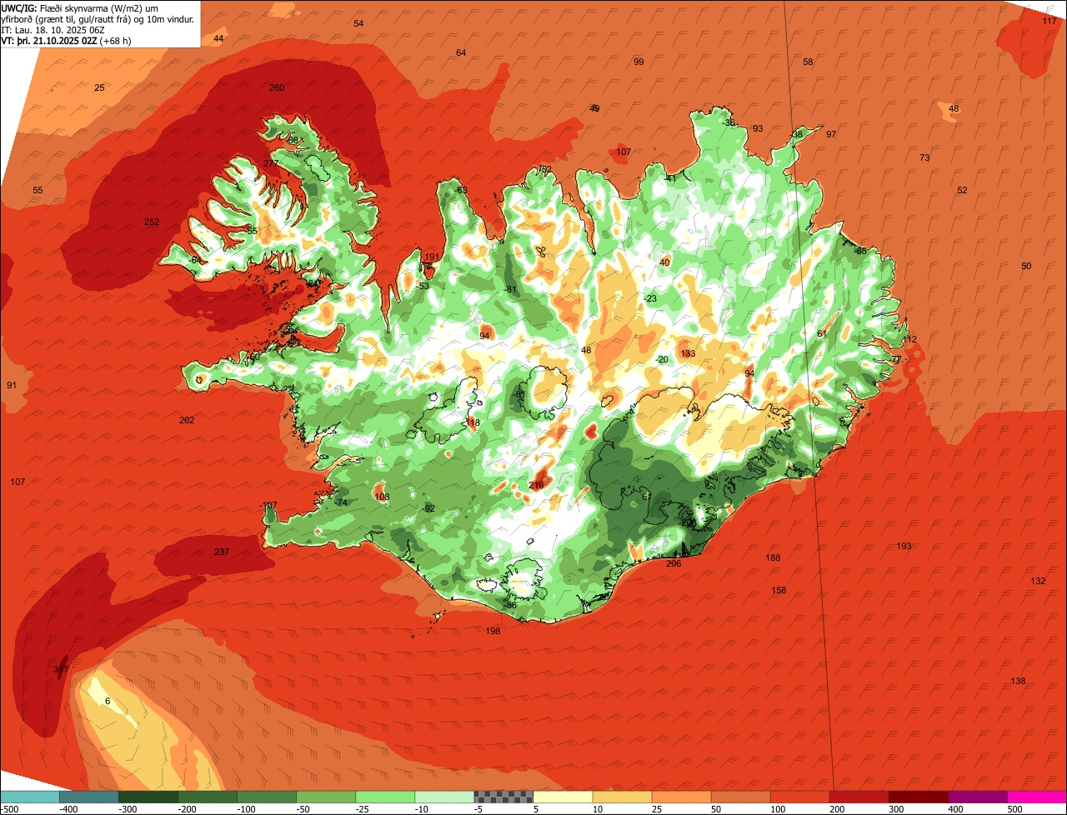Click the value 237 off the southwest coast
Image resolution: width=1067 pixels, height=815 pixels.
(222, 552)
